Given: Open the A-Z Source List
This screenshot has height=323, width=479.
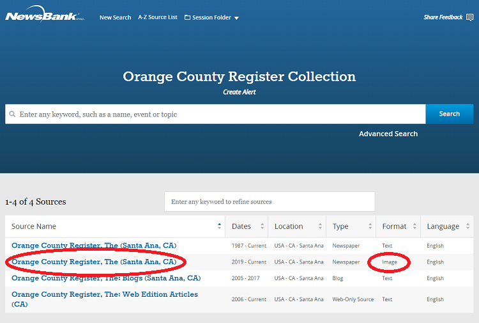Looking at the screenshot, I should pyautogui.click(x=158, y=17).
